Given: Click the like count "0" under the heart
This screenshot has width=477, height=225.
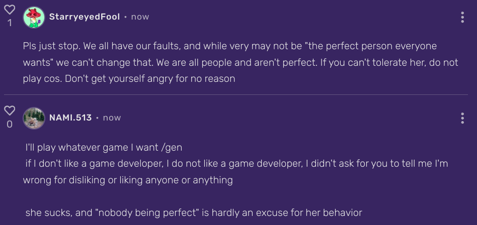Looking at the screenshot, I should [9, 124].
